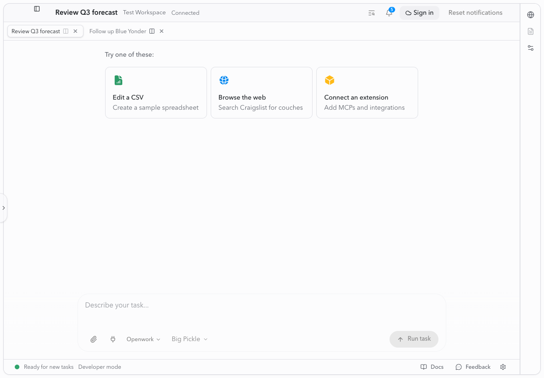Select the Connect an extension card
Viewport: 544px width, 378px height.
[x=367, y=93]
